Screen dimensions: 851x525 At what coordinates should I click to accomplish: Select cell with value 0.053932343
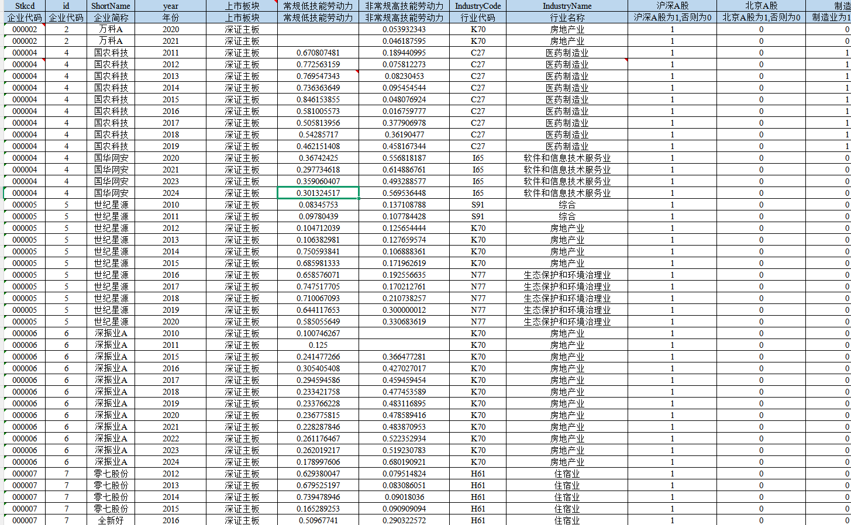coord(404,29)
